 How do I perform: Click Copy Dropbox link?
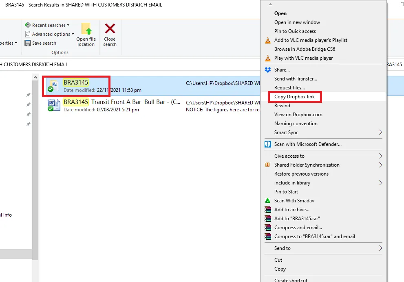[x=294, y=97]
